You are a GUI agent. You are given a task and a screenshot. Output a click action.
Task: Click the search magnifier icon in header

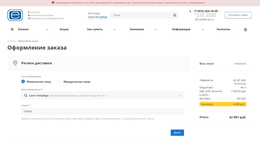(175, 15)
